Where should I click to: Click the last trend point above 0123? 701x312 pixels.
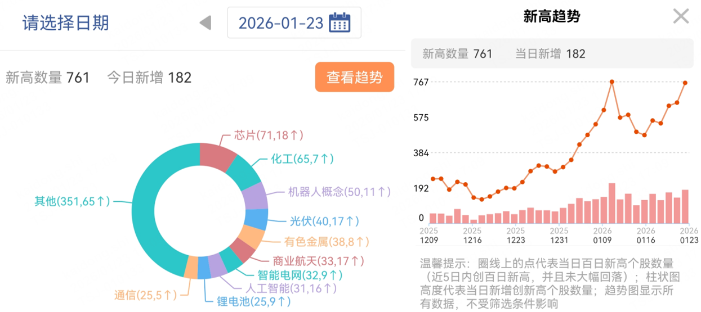[685, 83]
